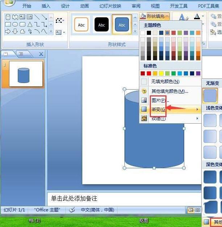Pick the rounded rectangle shape
Image resolution: width=222 pixels, height=227 pixels.
pyautogui.click(x=22, y=24)
